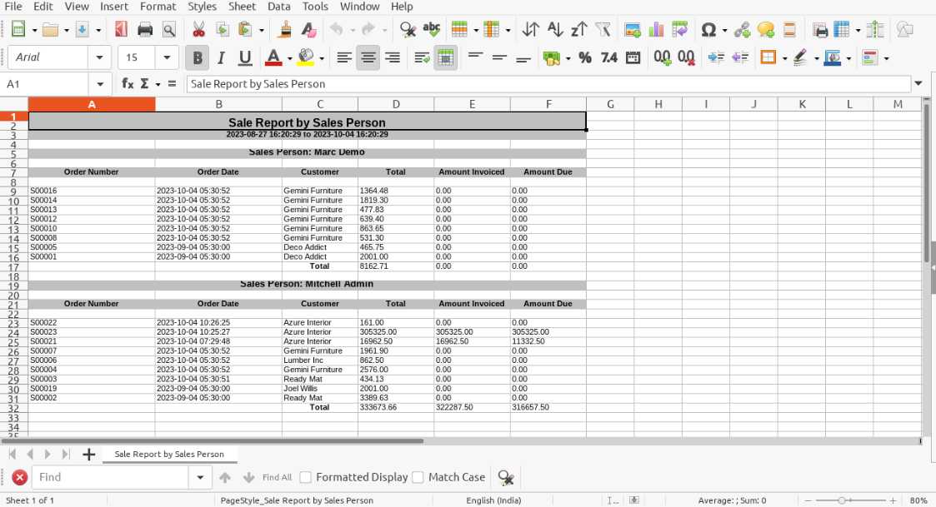Click the Function Wizard fx icon

(128, 83)
